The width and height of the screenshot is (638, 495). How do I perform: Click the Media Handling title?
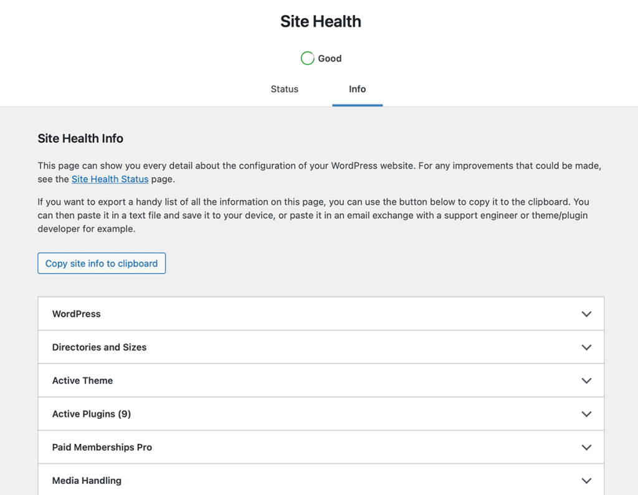point(87,481)
